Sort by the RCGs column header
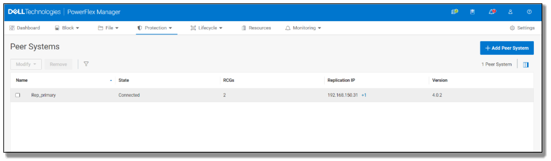Viewport: 551px width, 161px height. [x=229, y=80]
